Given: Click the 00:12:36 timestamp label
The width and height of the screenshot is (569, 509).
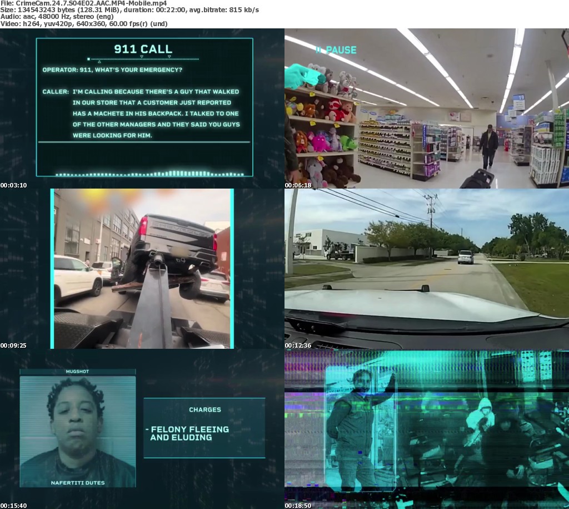Looking at the screenshot, I should pyautogui.click(x=298, y=345).
